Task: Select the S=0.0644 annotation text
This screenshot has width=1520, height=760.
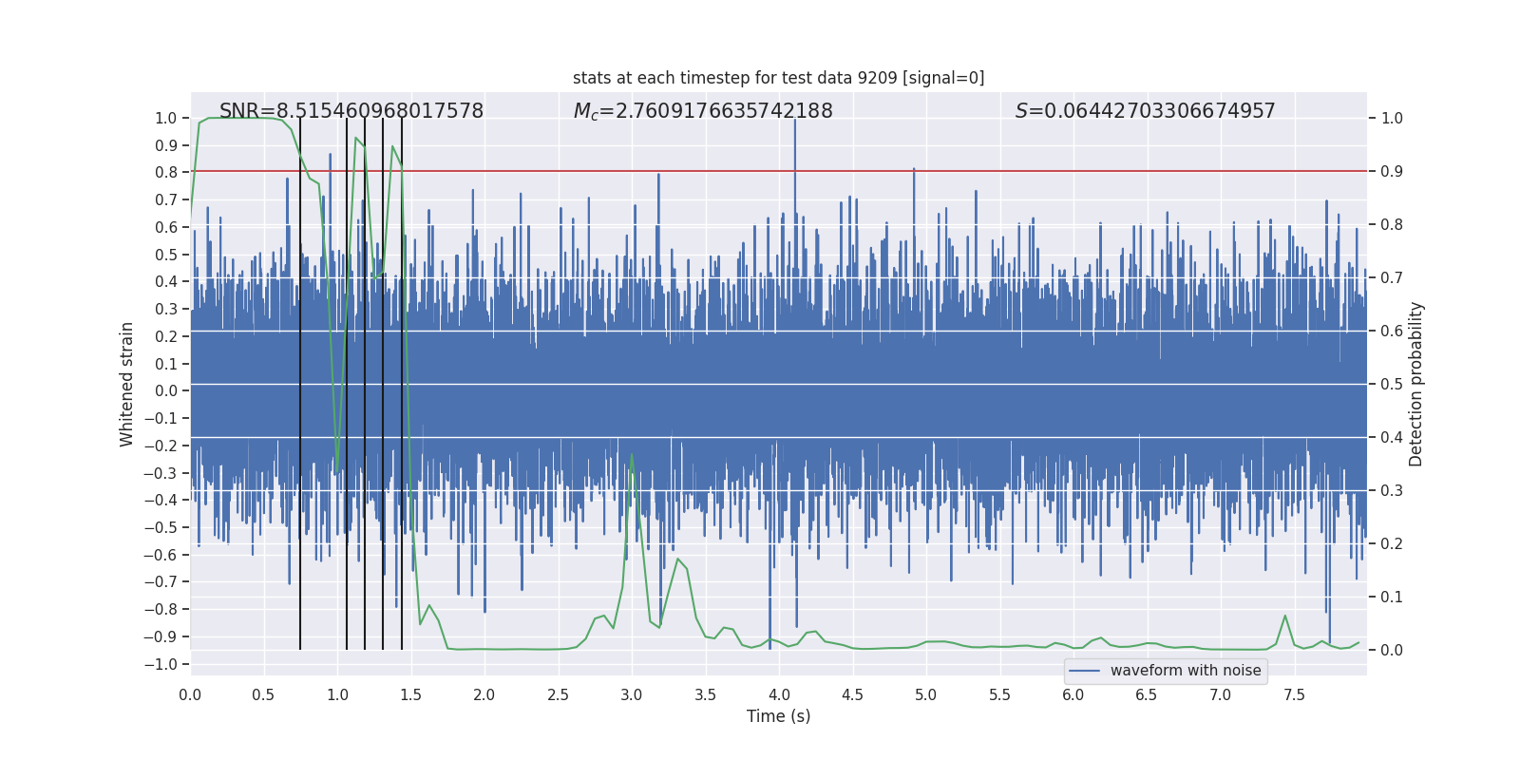Action: (1145, 111)
